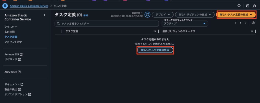Click Amazon Elastic Container Service breadcrumb link
This screenshot has width=260, height=103.
pyautogui.click(x=29, y=6)
